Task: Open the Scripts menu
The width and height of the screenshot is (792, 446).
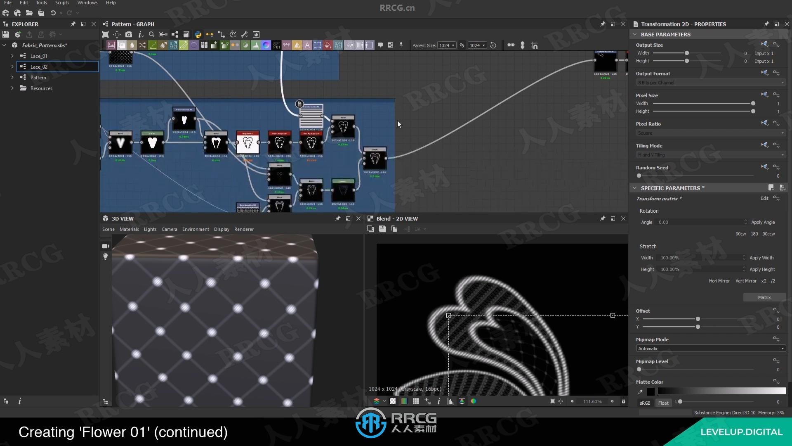Action: coord(62,2)
